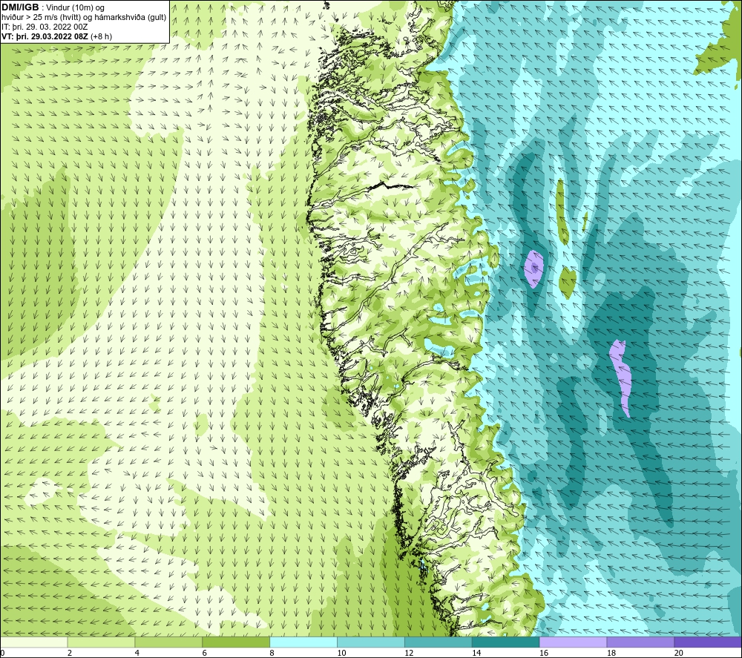Click the 'VT: þri. 29.03.2022 08Z (+8 h)' line
This screenshot has height=658, width=742.
click(57, 36)
